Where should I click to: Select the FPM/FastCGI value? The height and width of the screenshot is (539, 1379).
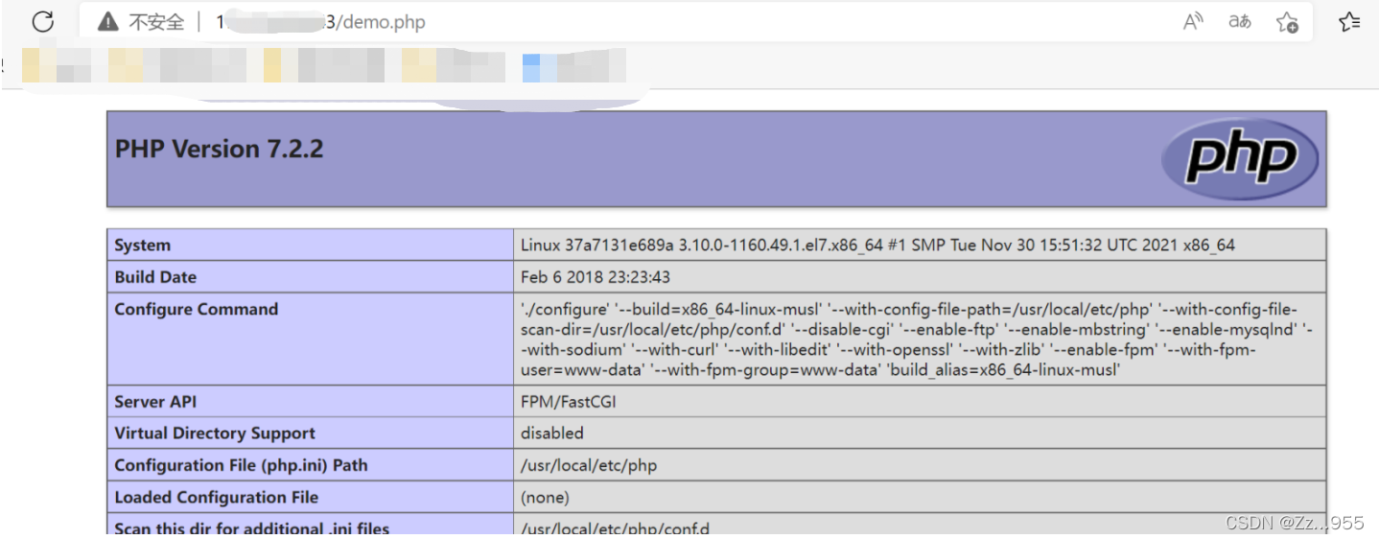569,402
